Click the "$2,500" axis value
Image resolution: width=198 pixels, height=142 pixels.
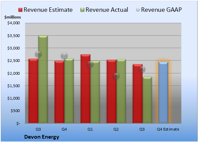13,61
